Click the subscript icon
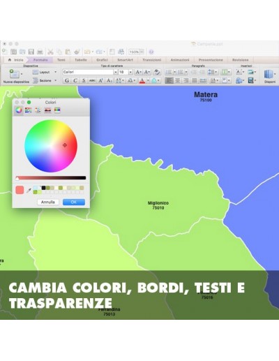The width and height of the screenshot is (279, 361). click(x=110, y=80)
